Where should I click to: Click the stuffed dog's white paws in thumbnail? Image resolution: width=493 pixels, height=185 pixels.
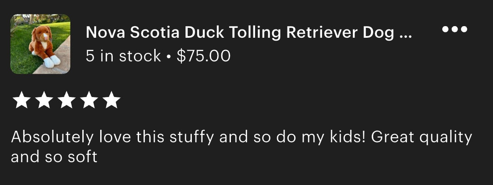pyautogui.click(x=52, y=61)
